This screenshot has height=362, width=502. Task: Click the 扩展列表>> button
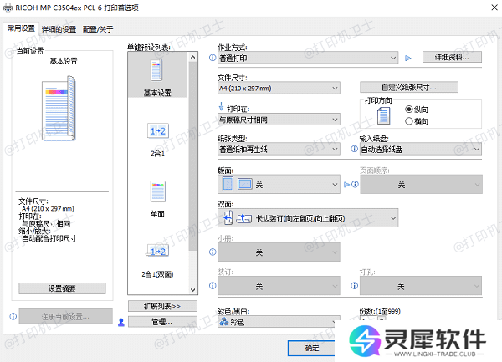click(x=162, y=306)
